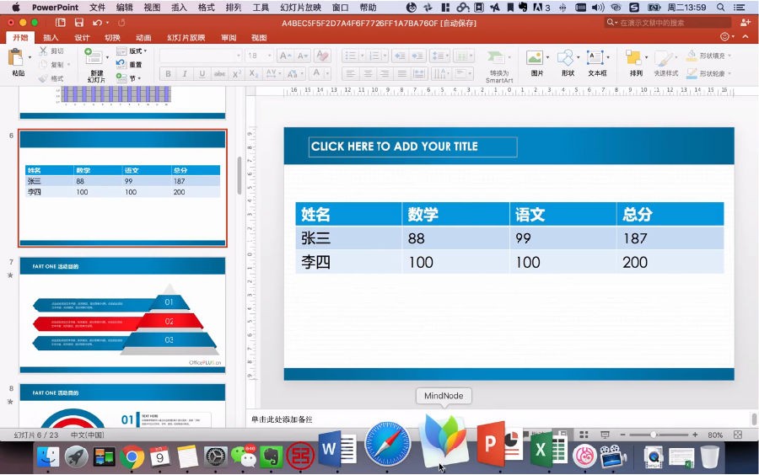Image resolution: width=759 pixels, height=475 pixels.
Task: Open the 幻灯片放映 menu in menu bar
Action: coord(300,8)
